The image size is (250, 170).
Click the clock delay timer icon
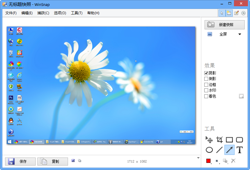[x=243, y=13]
